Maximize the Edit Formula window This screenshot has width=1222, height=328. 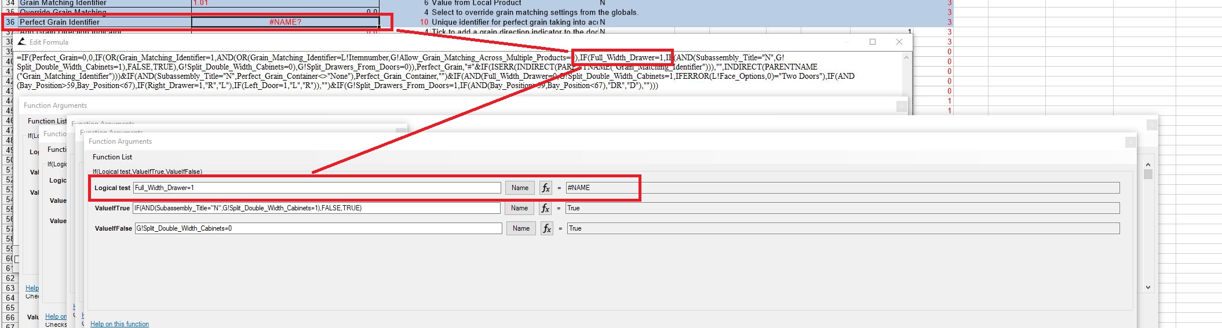[873, 42]
